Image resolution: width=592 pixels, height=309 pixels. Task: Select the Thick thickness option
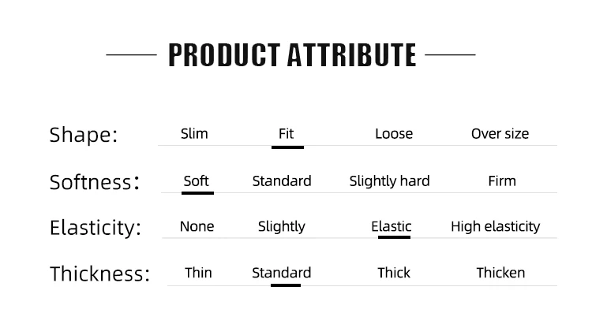pos(394,273)
